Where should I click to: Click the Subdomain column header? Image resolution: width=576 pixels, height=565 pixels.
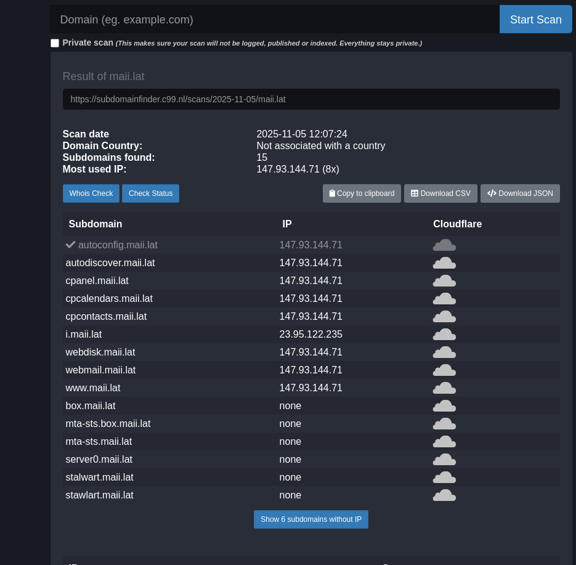click(x=95, y=224)
